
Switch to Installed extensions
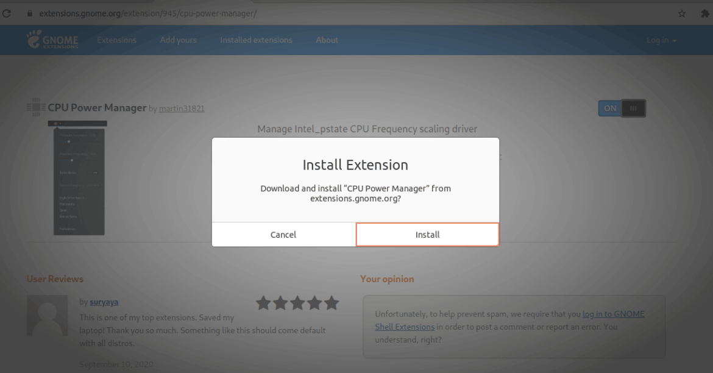pos(256,40)
